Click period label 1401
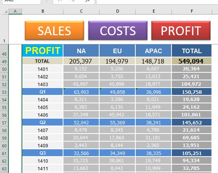Image resolution: width=218 pixels, height=173 pixels. 42,69
